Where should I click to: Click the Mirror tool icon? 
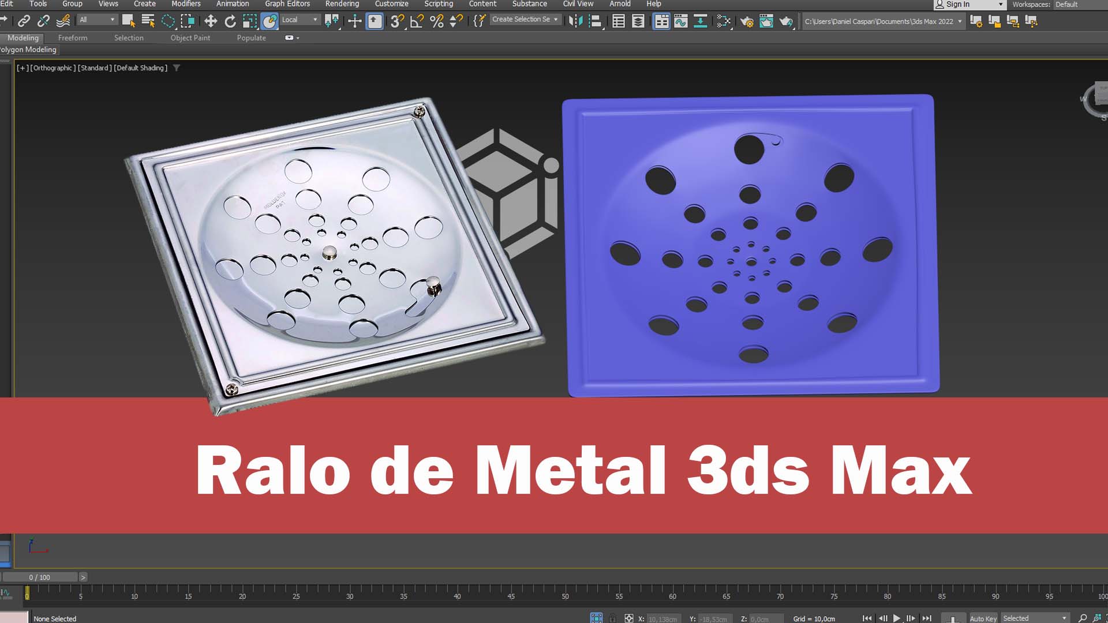[575, 21]
